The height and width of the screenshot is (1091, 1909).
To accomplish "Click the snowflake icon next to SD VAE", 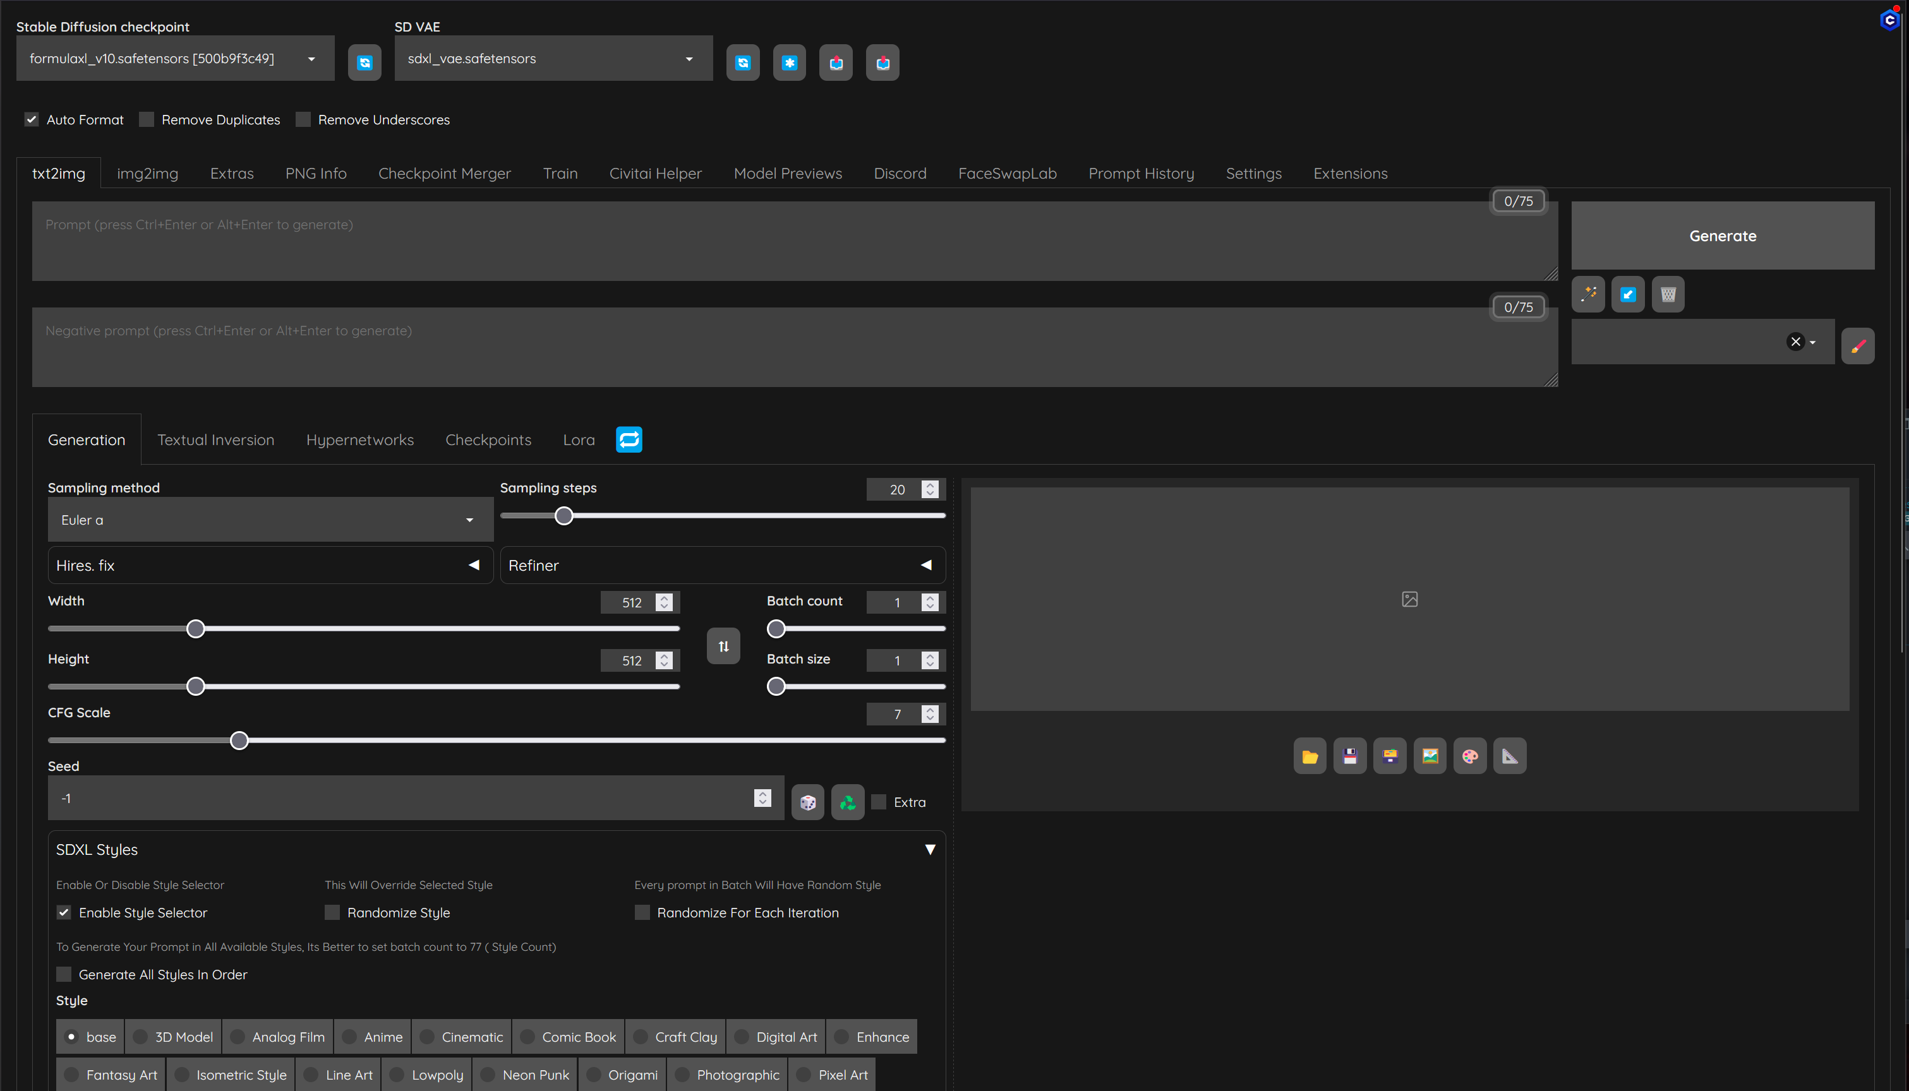I will pyautogui.click(x=789, y=63).
